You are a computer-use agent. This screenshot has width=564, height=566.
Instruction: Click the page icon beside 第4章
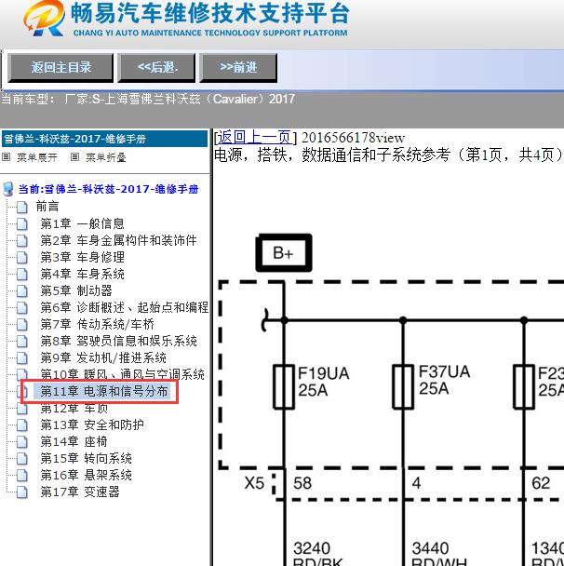click(22, 275)
